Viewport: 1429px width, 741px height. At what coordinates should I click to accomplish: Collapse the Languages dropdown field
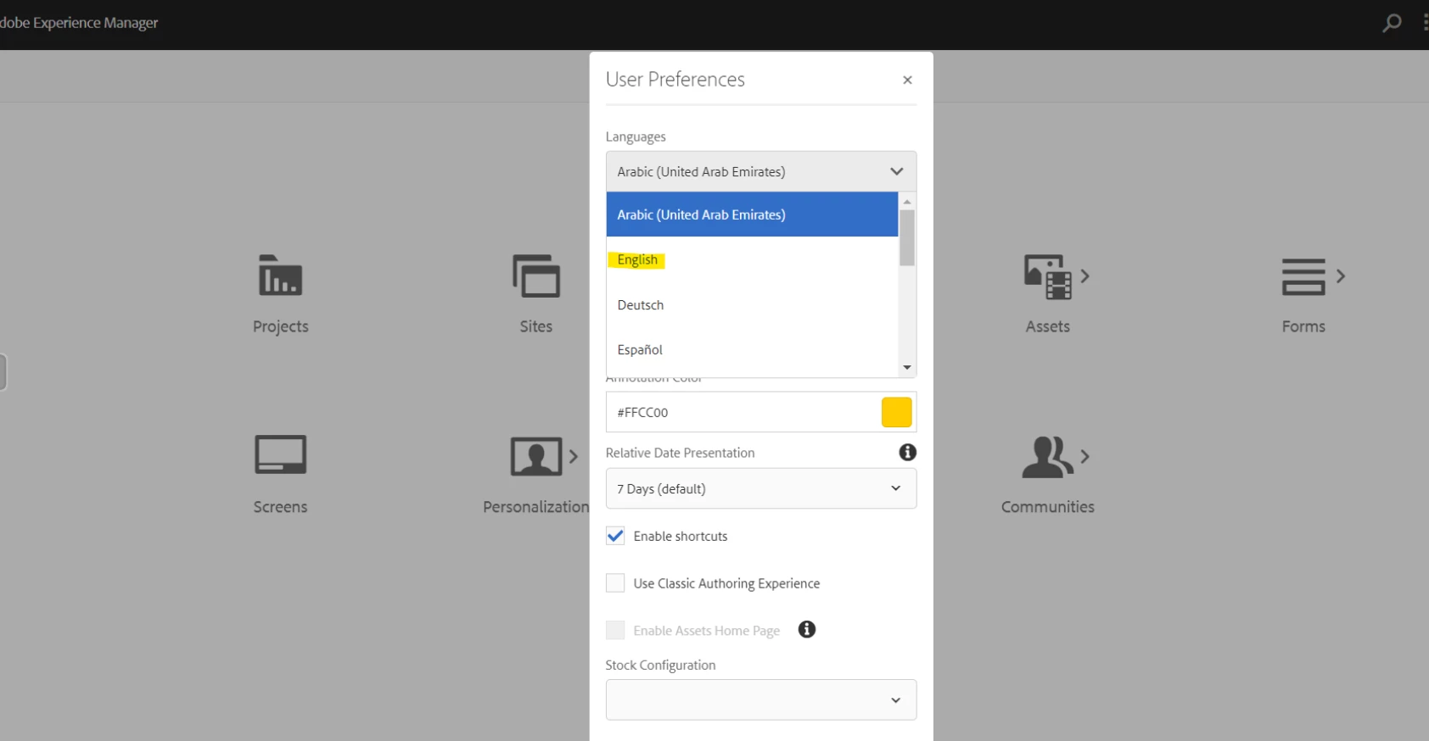tap(761, 171)
